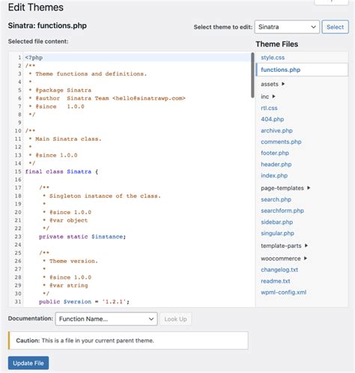355x373 pixels.
Task: Open style.css in Theme Files
Action: pos(273,58)
